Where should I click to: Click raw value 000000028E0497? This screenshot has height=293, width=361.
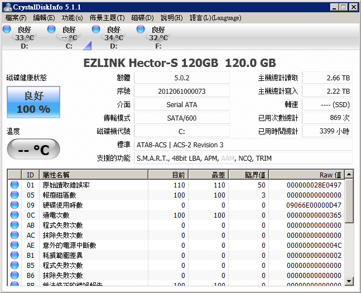314,185
